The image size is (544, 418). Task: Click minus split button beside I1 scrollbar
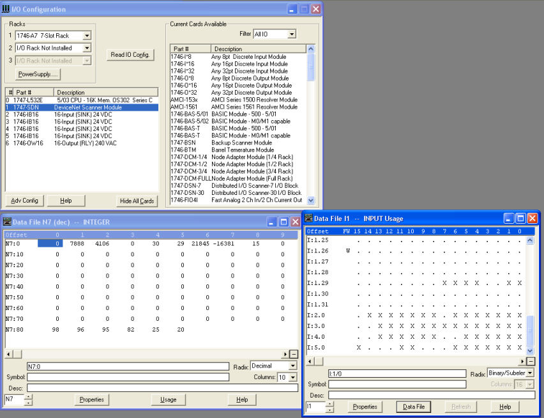pyautogui.click(x=531, y=361)
